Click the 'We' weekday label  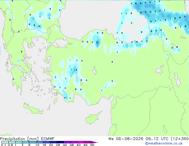[x=111, y=139]
